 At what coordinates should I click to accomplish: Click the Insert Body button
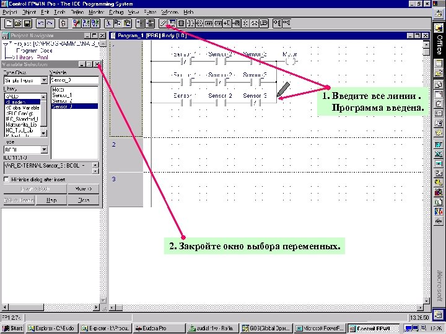[x=35, y=189]
